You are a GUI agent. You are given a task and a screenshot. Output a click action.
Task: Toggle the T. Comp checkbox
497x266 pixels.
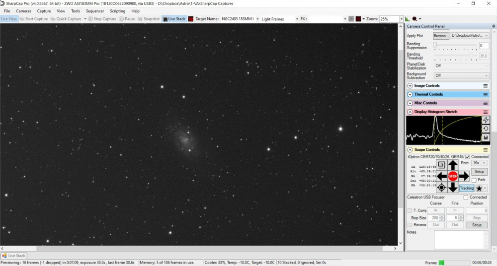(410, 210)
